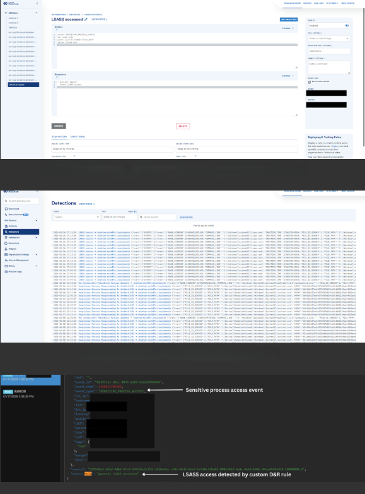Click the Replay link in the testing rules help
This screenshot has width=365, height=494.
pyautogui.click(x=335, y=146)
